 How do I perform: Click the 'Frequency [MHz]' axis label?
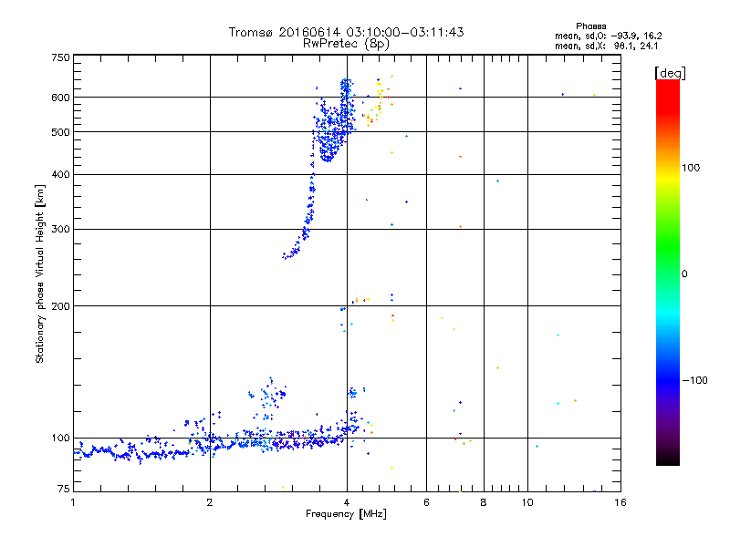[346, 514]
